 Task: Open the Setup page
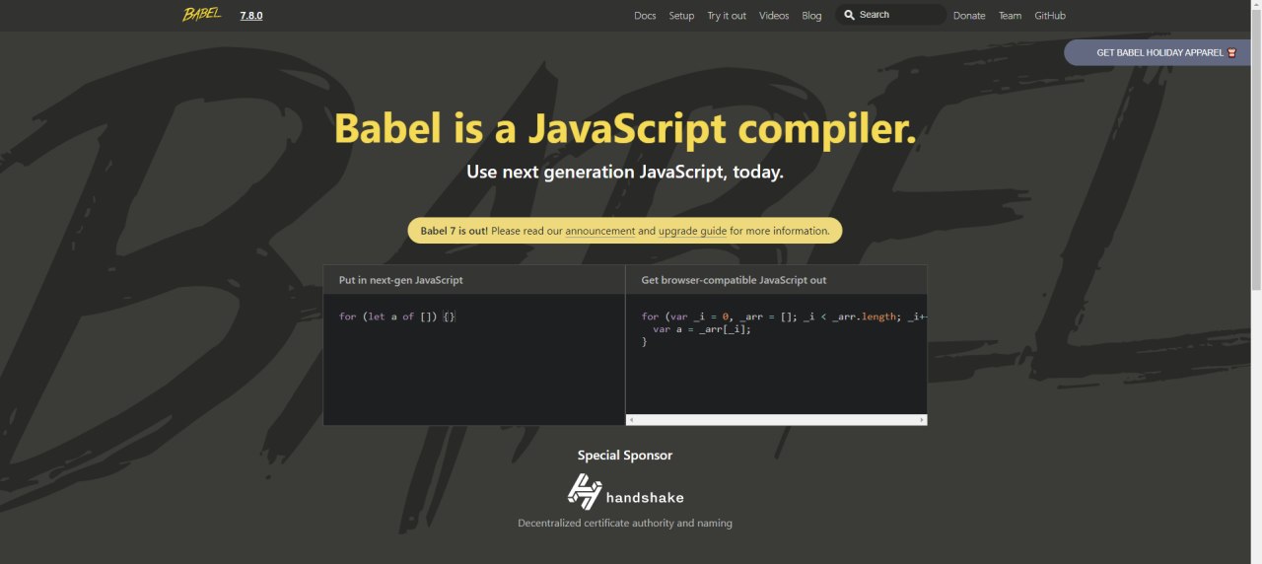click(681, 16)
